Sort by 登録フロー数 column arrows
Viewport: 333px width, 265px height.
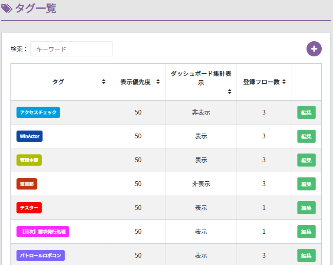click(284, 82)
